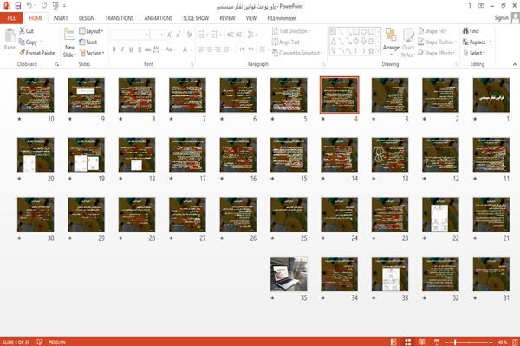Click the Find button

[x=471, y=31]
